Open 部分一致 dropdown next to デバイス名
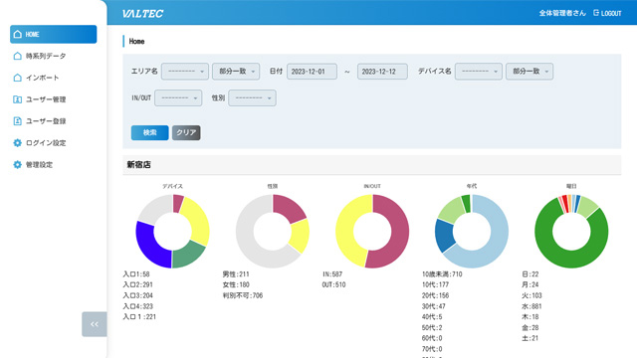Image resolution: width=637 pixels, height=358 pixels. (x=530, y=72)
